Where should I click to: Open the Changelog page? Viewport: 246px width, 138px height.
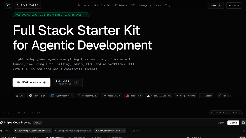[x=145, y=5]
